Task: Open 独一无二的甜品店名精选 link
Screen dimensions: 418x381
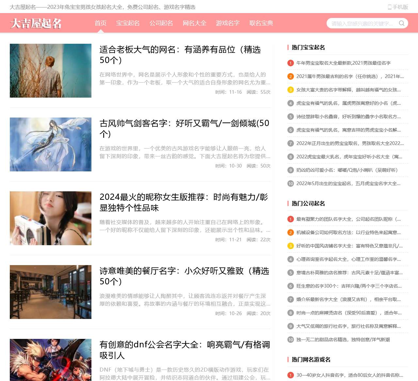Action: point(343,340)
